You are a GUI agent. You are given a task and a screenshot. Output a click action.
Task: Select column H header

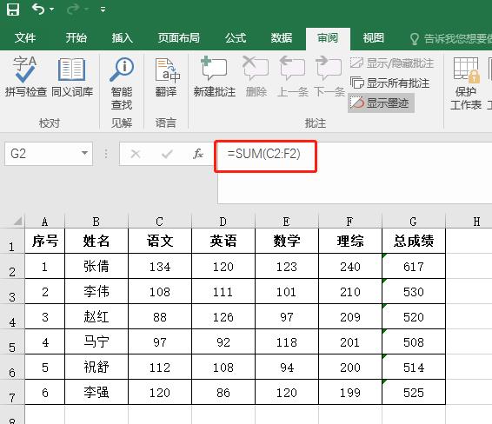point(469,222)
